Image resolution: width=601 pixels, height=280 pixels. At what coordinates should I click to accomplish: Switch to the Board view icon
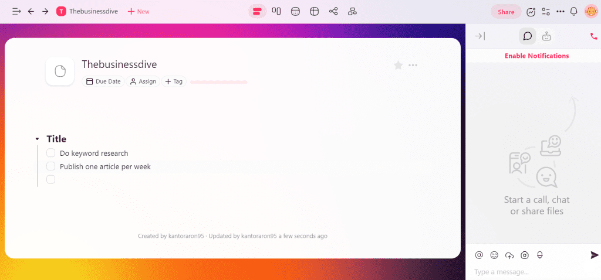[x=276, y=11]
